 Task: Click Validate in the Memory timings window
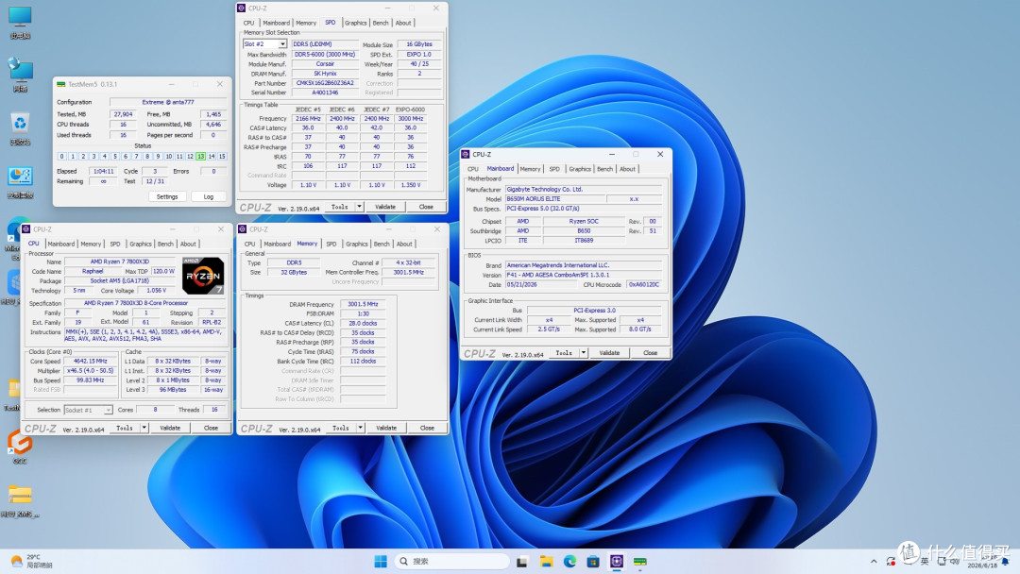click(x=385, y=428)
